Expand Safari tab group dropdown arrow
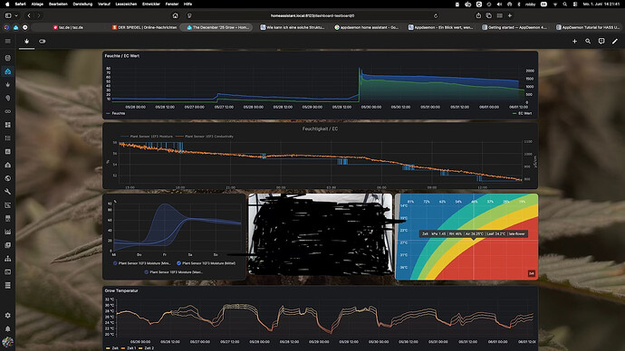625x351 pixels. (16, 15)
